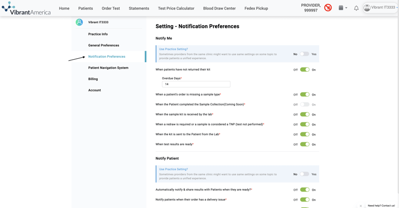The height and width of the screenshot is (208, 399).
Task: Click the sidebar profile avatar icon
Action: [79, 22]
